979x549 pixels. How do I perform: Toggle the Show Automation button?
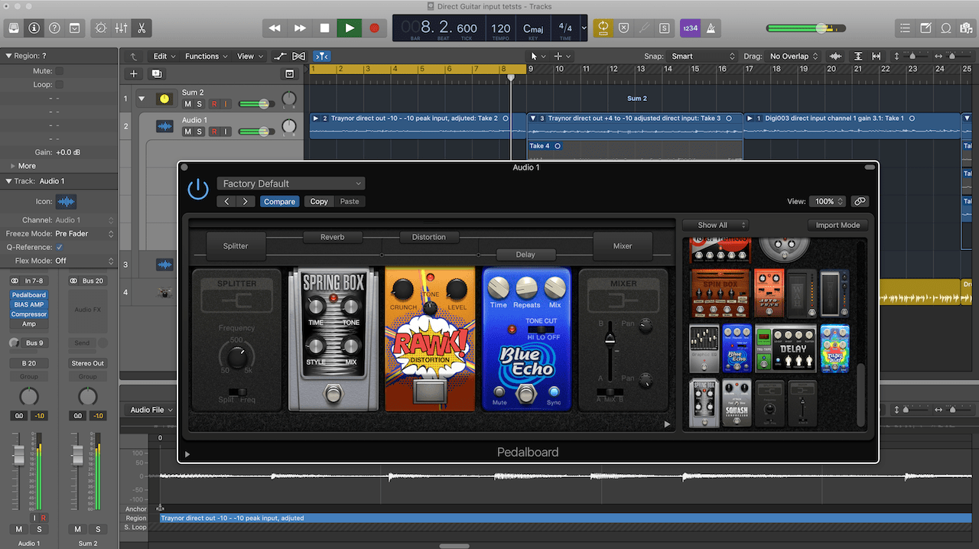click(x=280, y=56)
